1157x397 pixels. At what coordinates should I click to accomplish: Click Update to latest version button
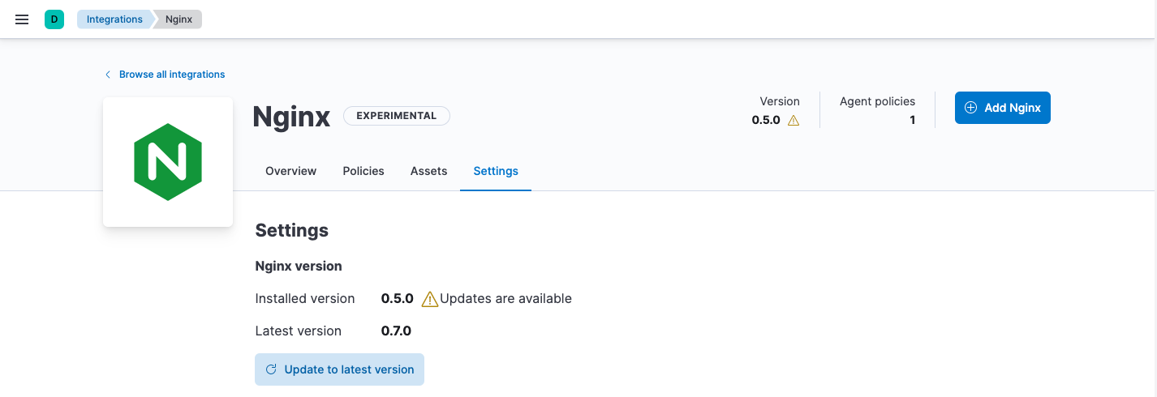click(x=339, y=369)
